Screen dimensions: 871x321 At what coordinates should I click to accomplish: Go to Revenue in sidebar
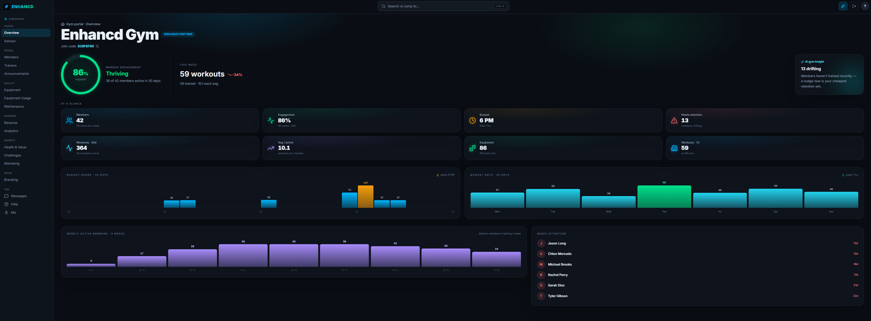click(x=26, y=123)
